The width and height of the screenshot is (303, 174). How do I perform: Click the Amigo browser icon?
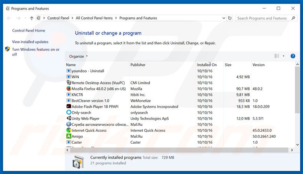[69, 136]
